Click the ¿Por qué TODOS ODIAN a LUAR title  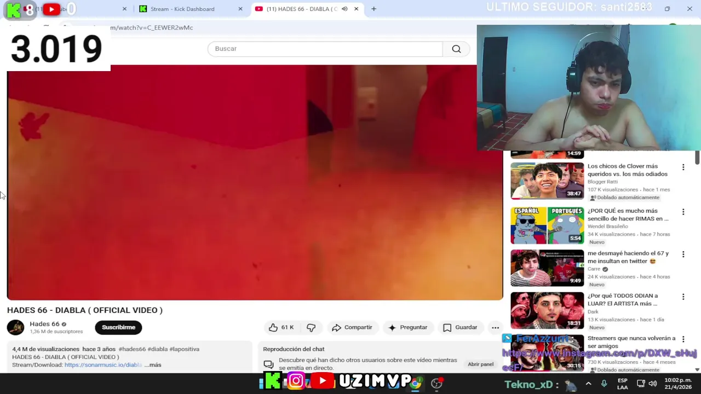(x=623, y=300)
